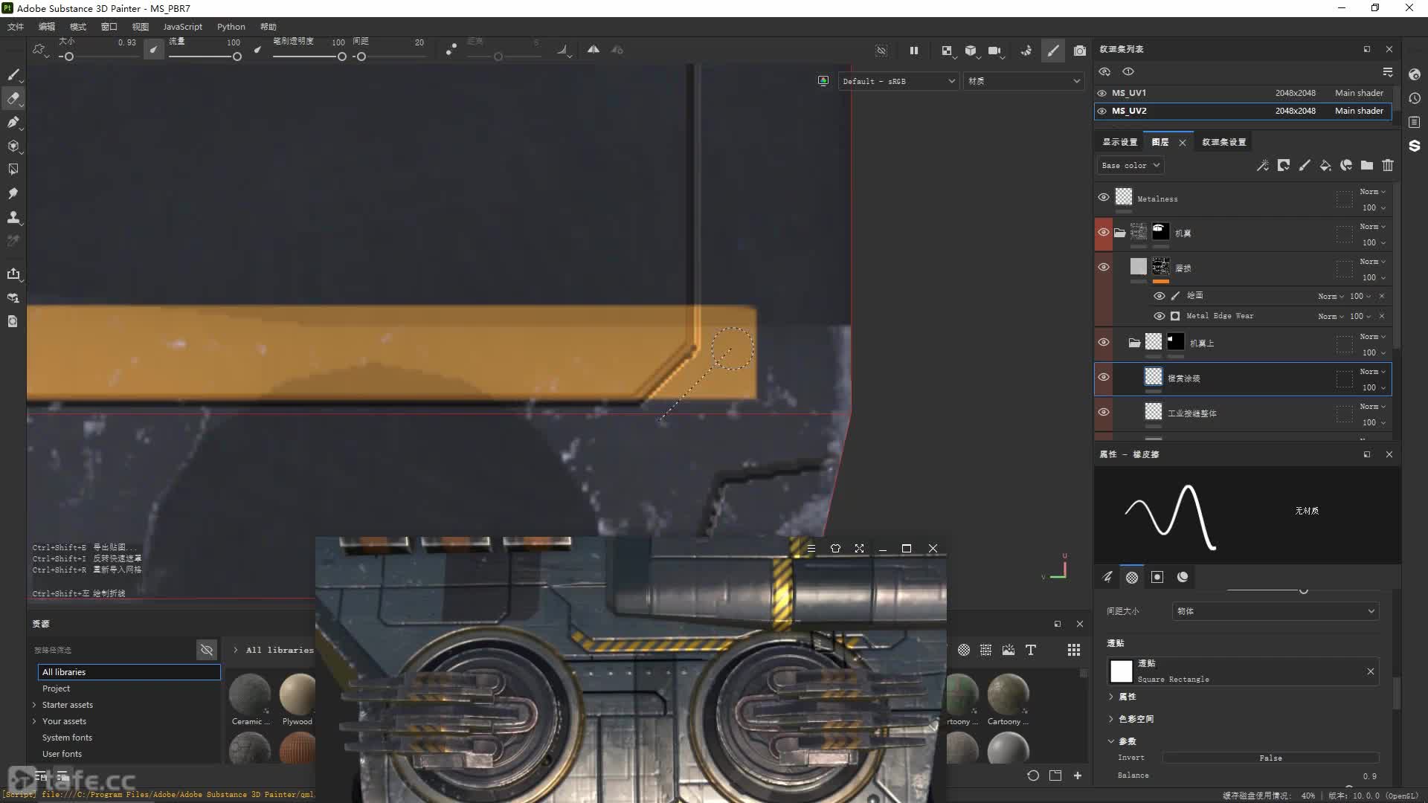The width and height of the screenshot is (1428, 803).
Task: Create a new folder in layers
Action: pyautogui.click(x=1366, y=165)
